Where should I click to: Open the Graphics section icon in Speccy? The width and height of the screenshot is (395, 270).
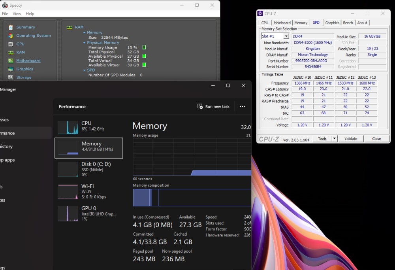[x=11, y=69]
